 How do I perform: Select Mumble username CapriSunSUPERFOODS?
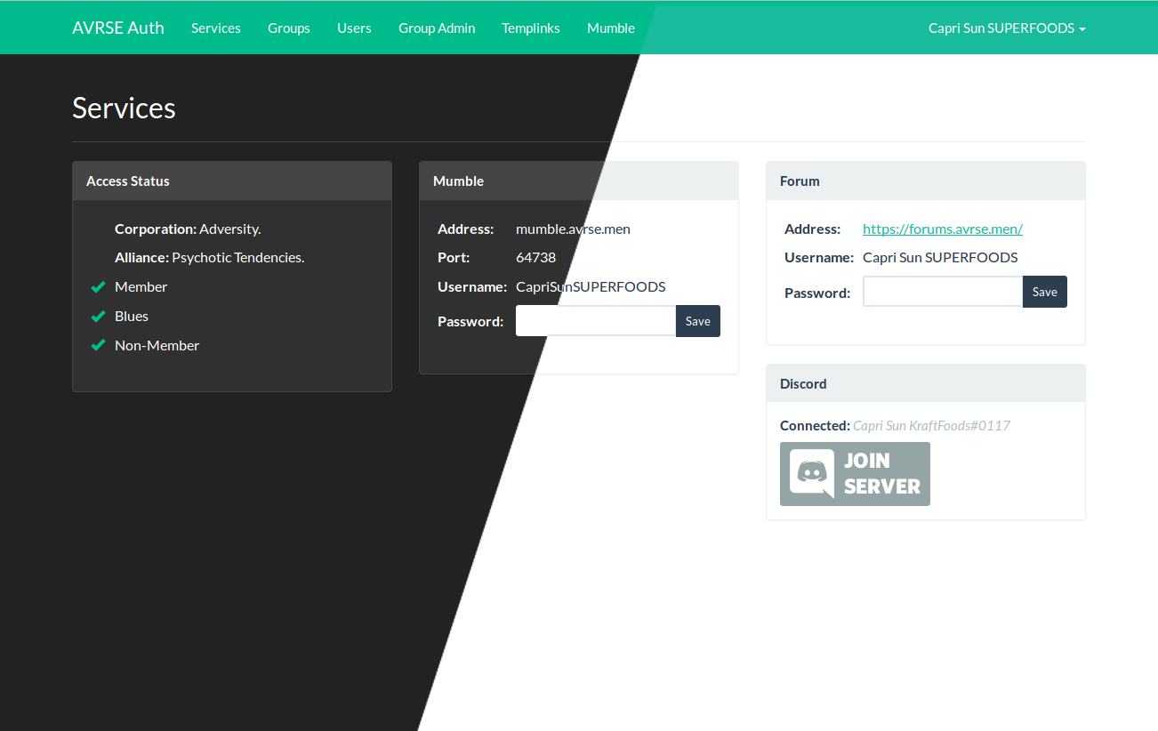[x=591, y=286]
